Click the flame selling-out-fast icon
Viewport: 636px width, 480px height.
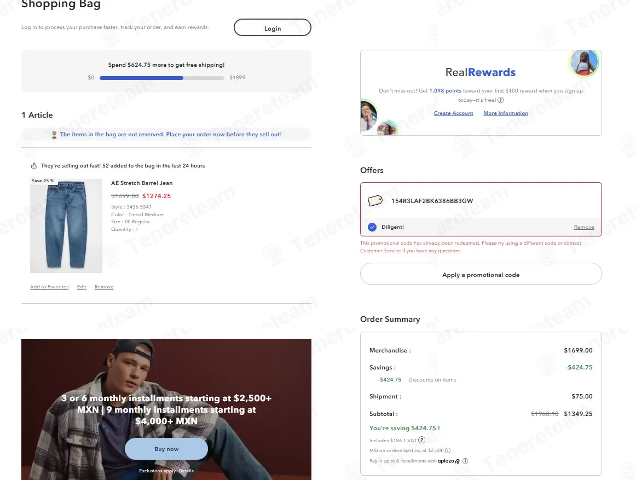(34, 165)
